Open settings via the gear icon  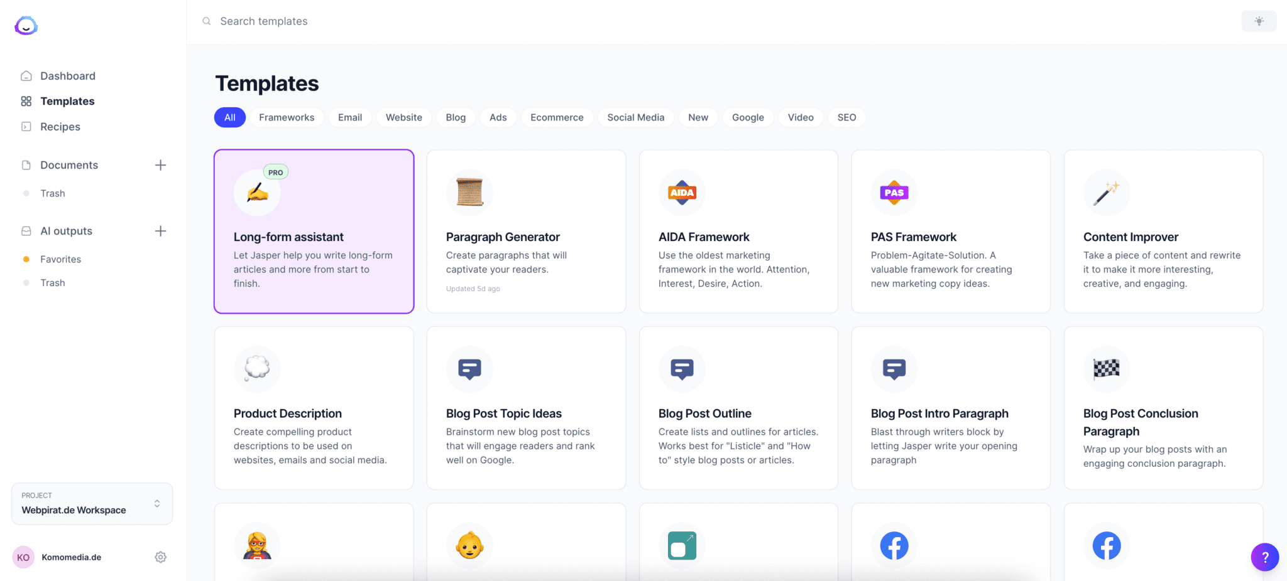[x=160, y=557]
